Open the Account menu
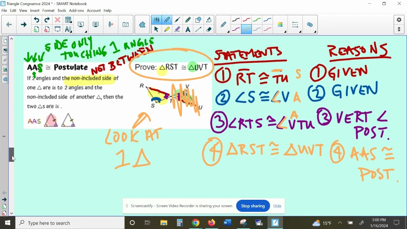The image size is (407, 229). coord(94,10)
